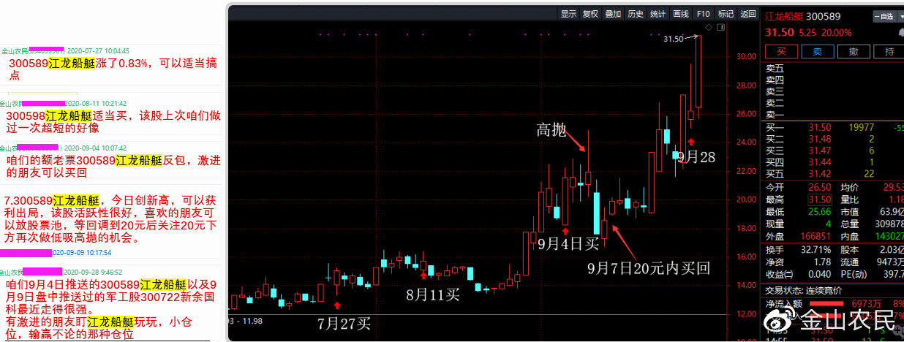Click the 外盘 value 166851
904x342 pixels.
817,237
